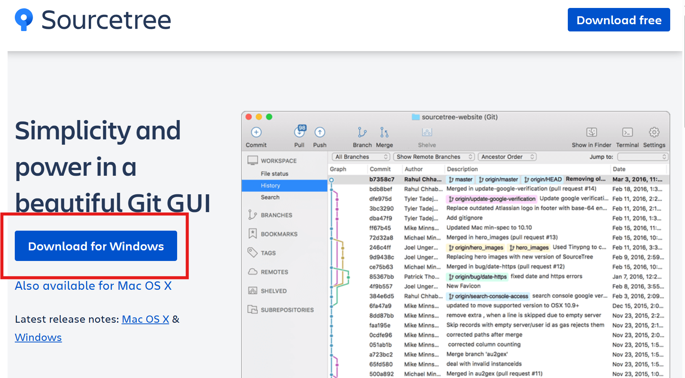Click the Commit toolbar icon
685x378 pixels.
(256, 132)
